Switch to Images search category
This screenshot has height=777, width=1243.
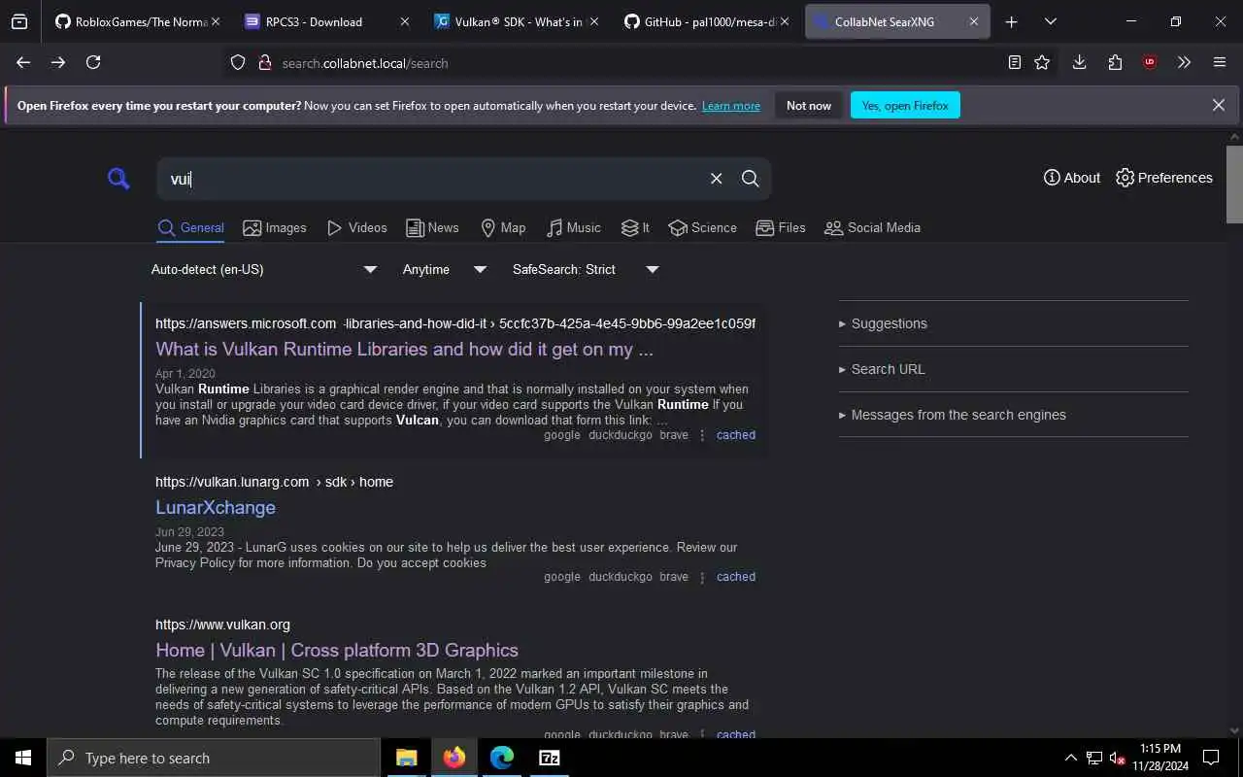tap(275, 227)
